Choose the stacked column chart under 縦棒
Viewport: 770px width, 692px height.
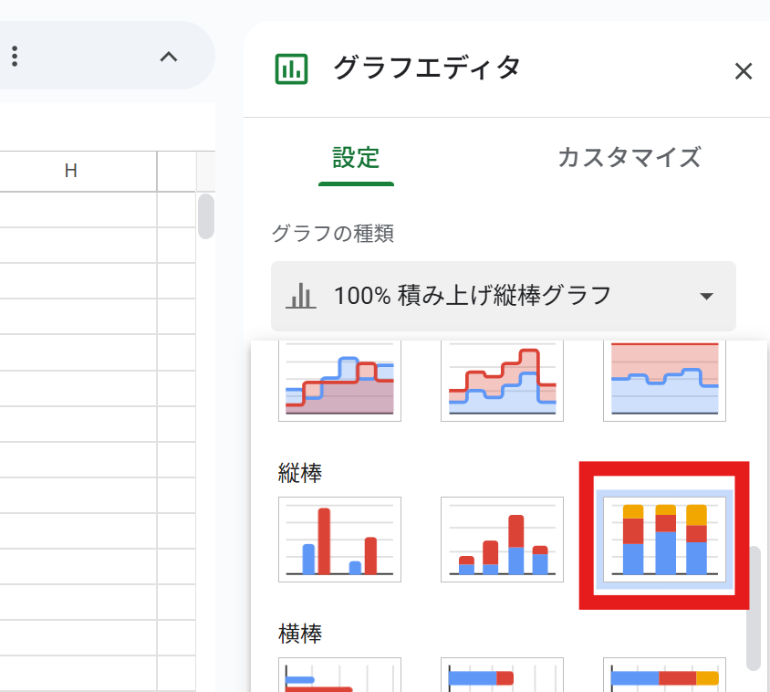[x=502, y=539]
